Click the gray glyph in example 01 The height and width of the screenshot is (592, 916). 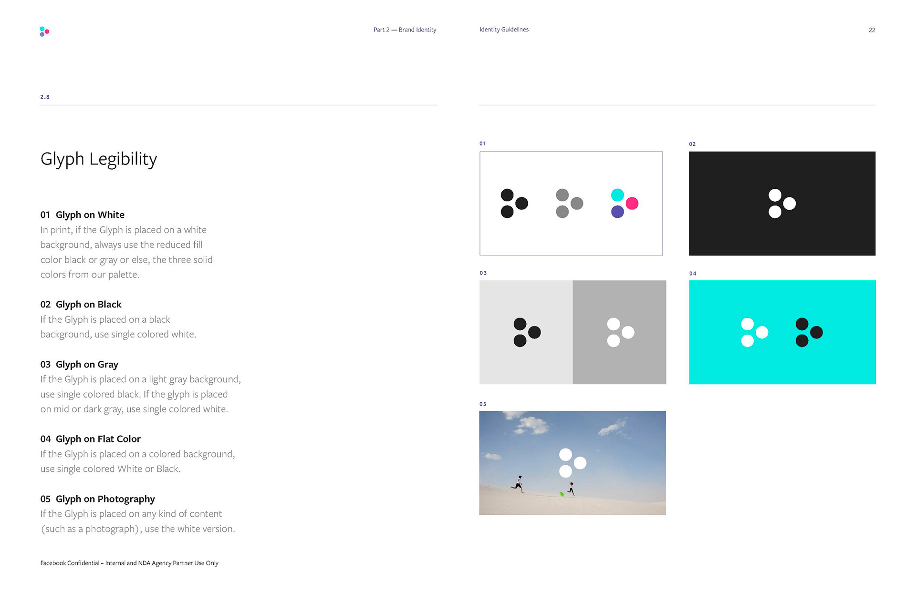570,204
